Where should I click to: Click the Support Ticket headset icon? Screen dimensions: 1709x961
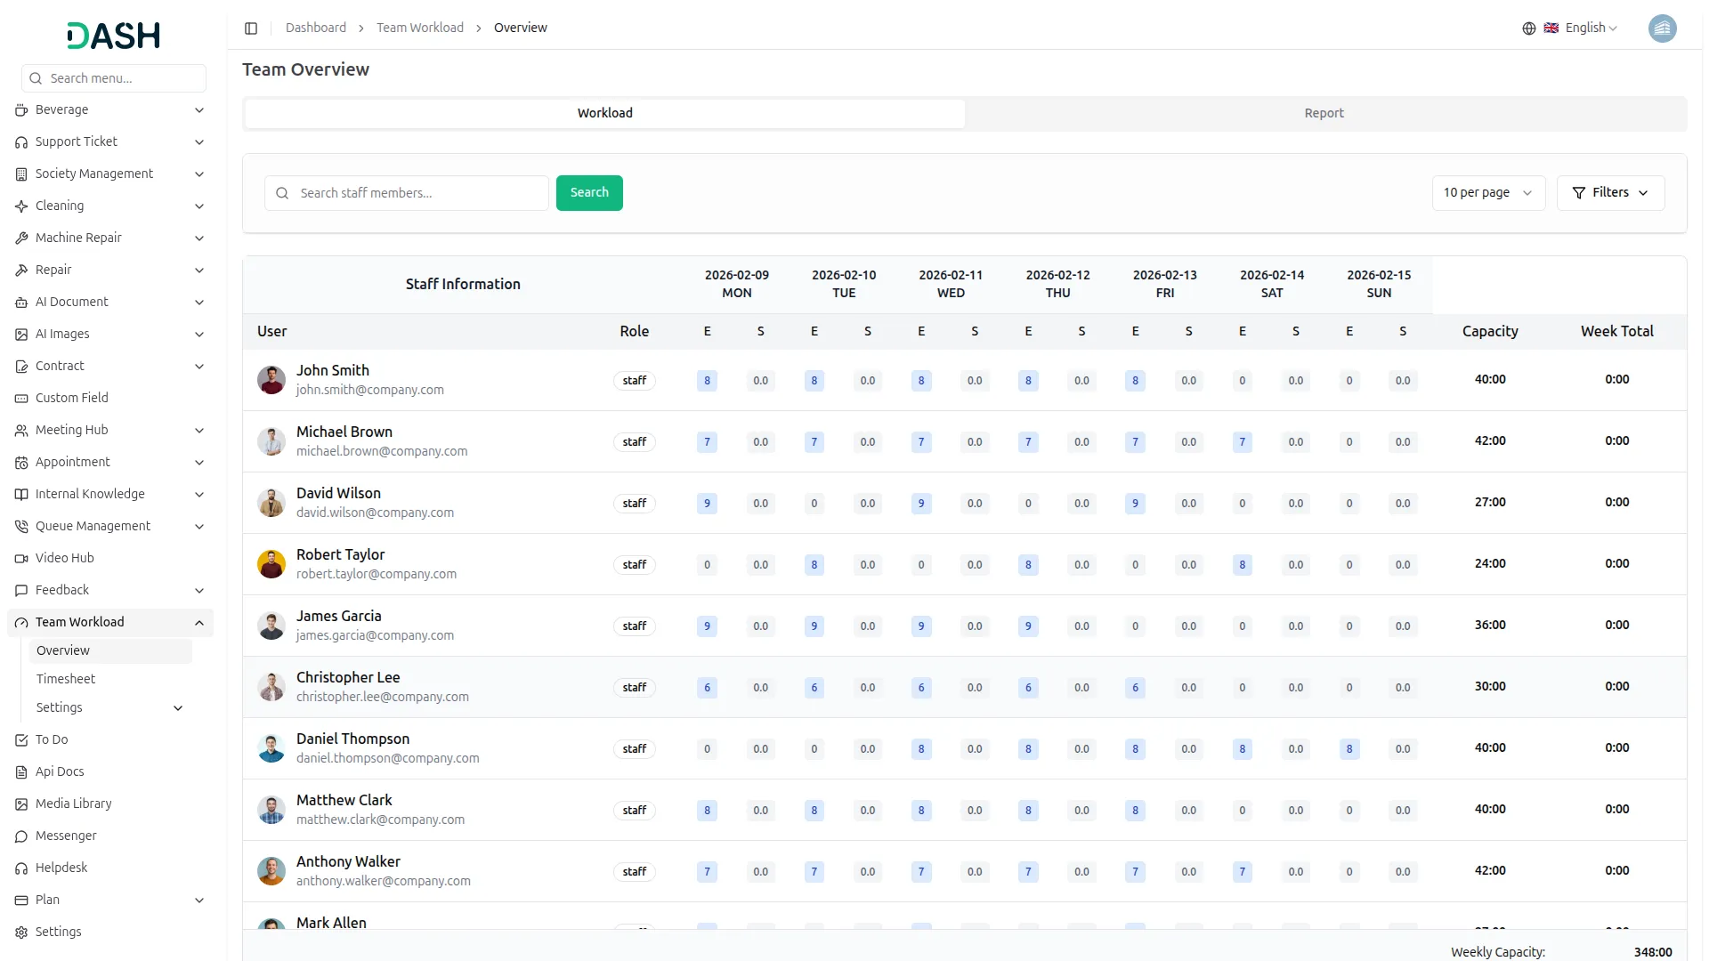click(21, 142)
